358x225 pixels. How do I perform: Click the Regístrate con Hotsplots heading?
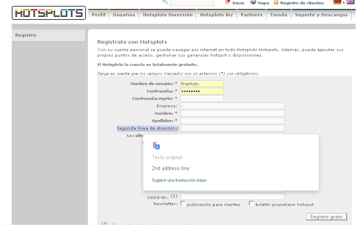click(x=132, y=42)
